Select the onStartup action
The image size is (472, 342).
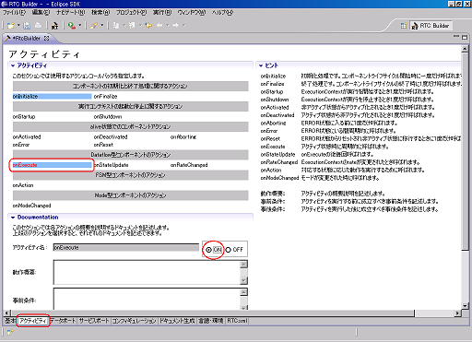(x=24, y=117)
